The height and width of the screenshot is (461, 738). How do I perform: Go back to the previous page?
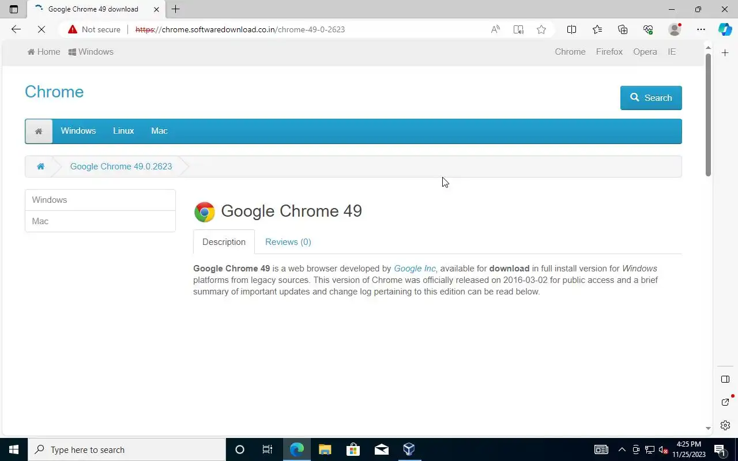coord(16,29)
